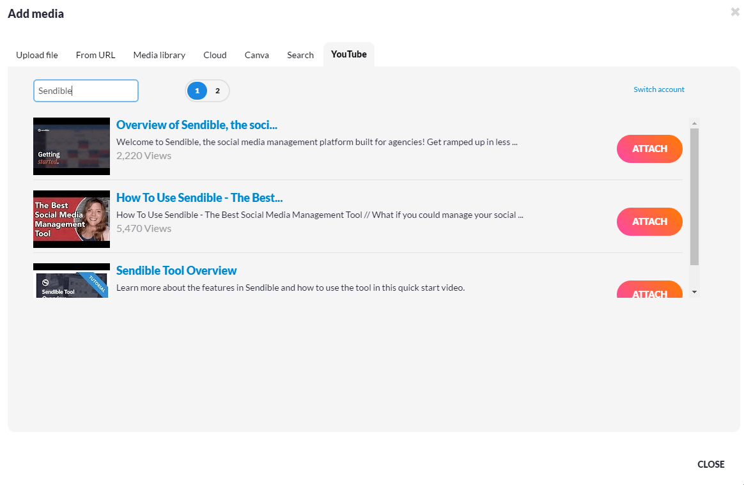Select the Cloud tab

[x=215, y=55]
